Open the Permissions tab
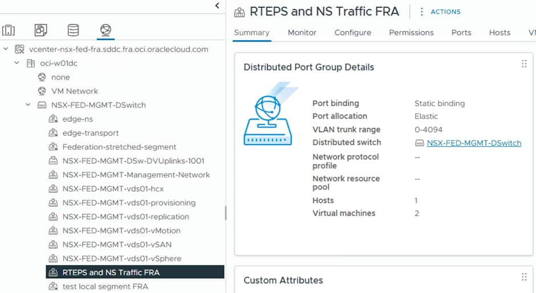This screenshot has width=536, height=293. [411, 33]
